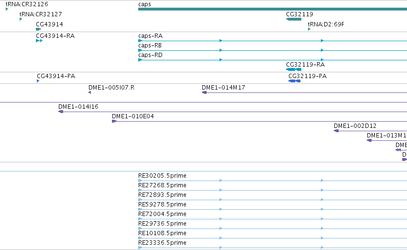
Task: Select the DME1-002D12 clone feature
Action: click(x=370, y=131)
